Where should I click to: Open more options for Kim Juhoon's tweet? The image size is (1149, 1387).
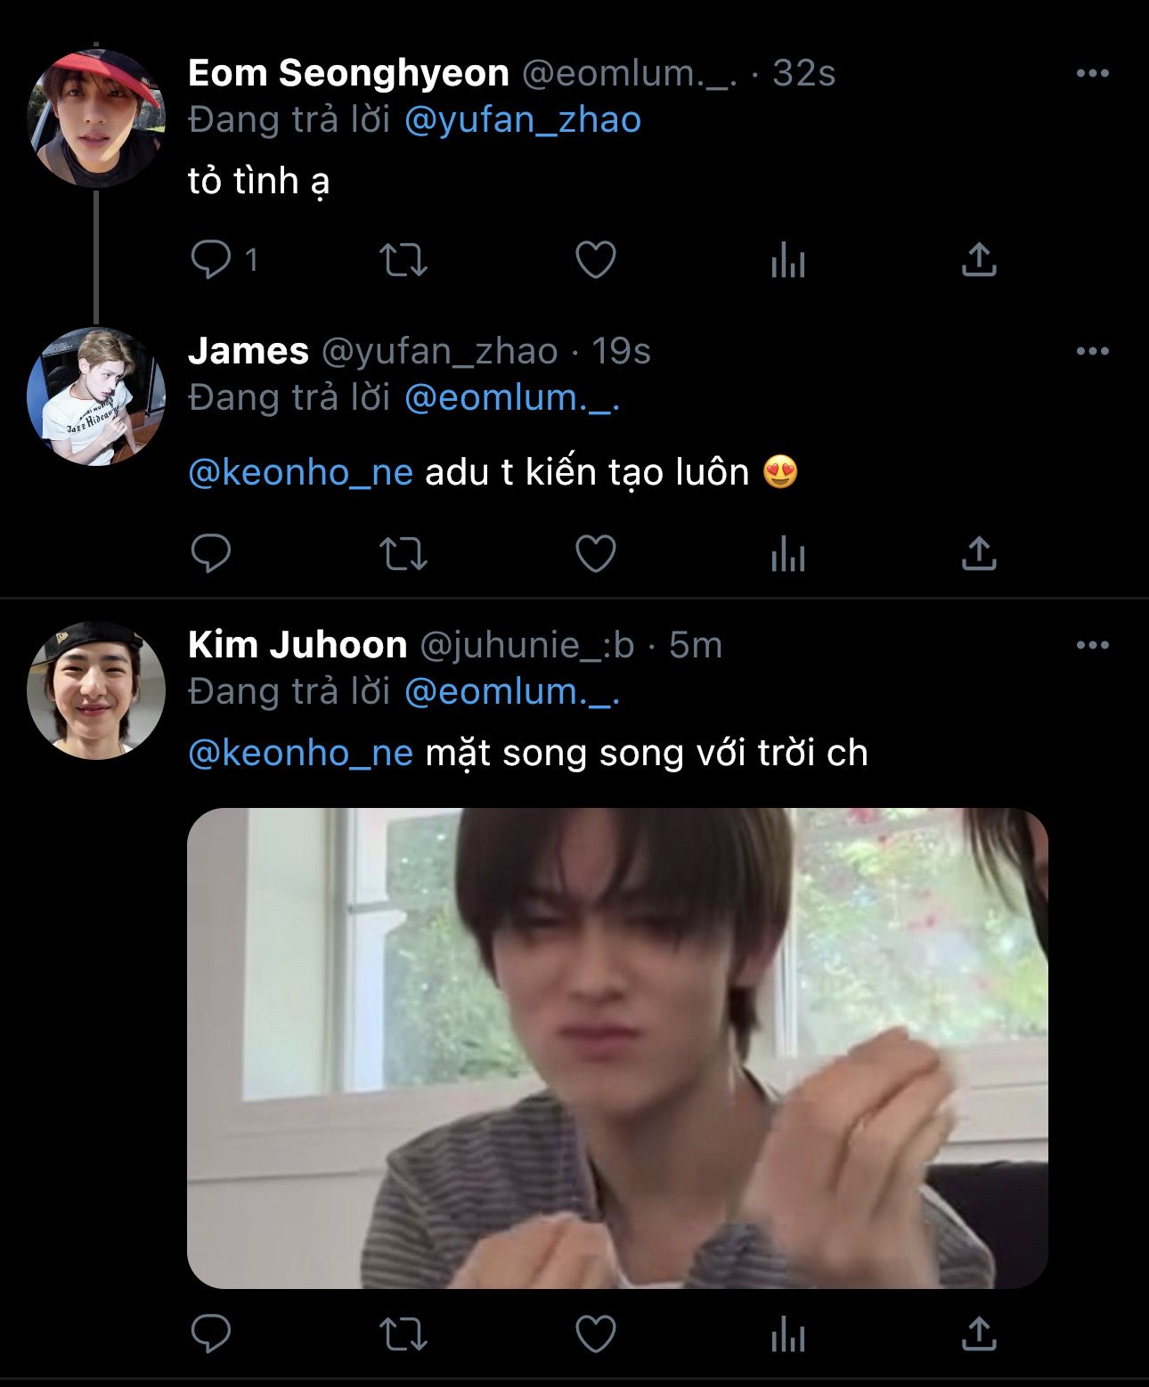(x=1092, y=645)
